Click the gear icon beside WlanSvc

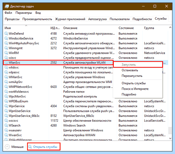pyautogui.click(x=6, y=63)
